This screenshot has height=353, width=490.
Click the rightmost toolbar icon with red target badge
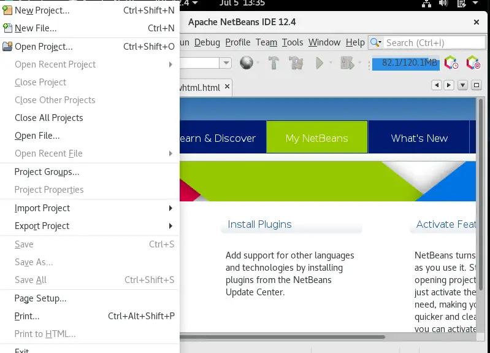(473, 63)
